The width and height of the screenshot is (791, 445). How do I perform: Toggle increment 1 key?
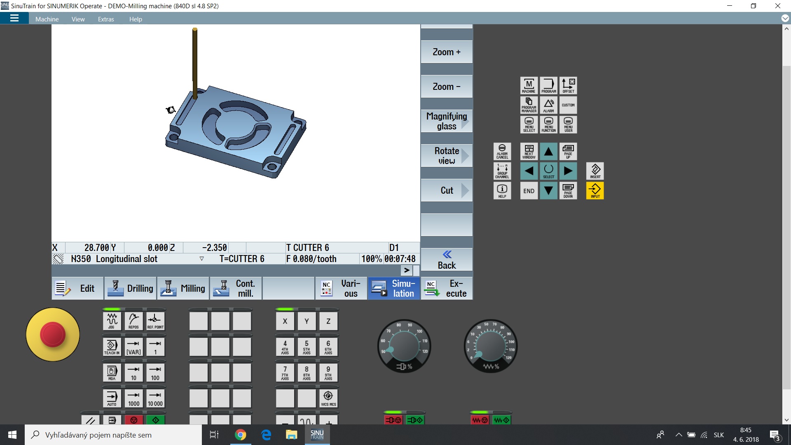pos(155,347)
